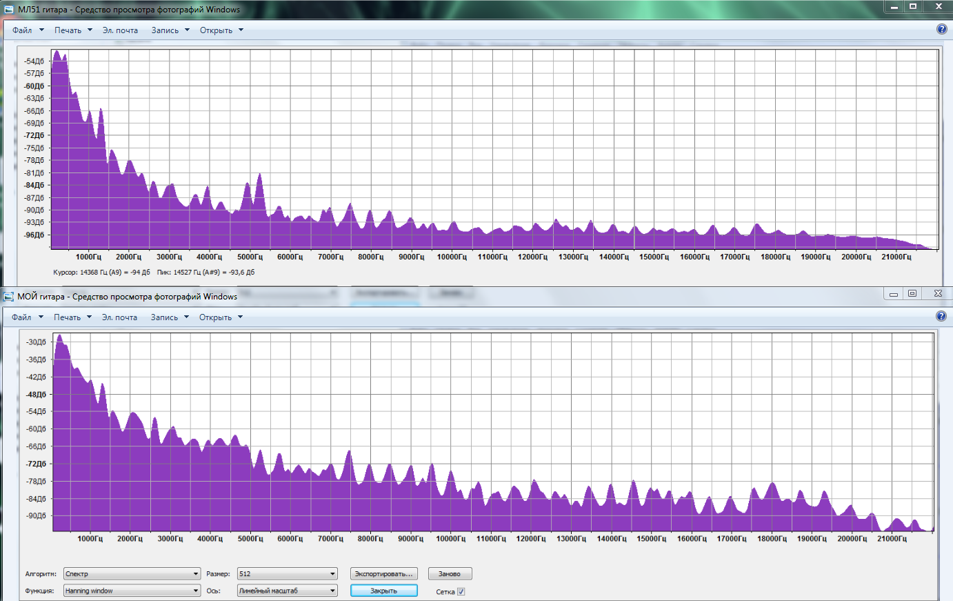The height and width of the screenshot is (601, 953).
Task: Open Открыть menu in МОЙ гитара window
Action: click(x=221, y=317)
